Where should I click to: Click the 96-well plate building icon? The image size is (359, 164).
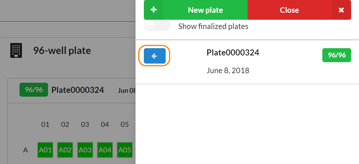tap(16, 51)
